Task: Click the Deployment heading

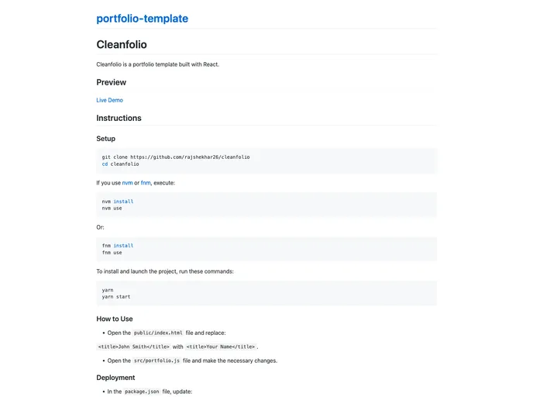Action: click(115, 378)
